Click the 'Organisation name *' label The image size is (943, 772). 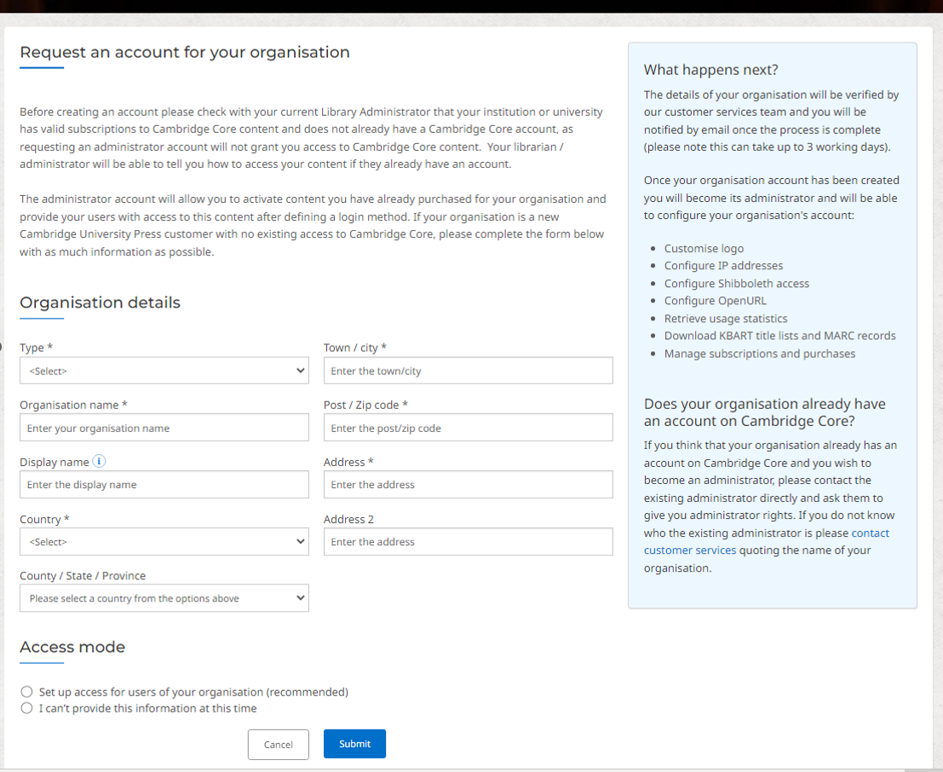[x=73, y=405]
